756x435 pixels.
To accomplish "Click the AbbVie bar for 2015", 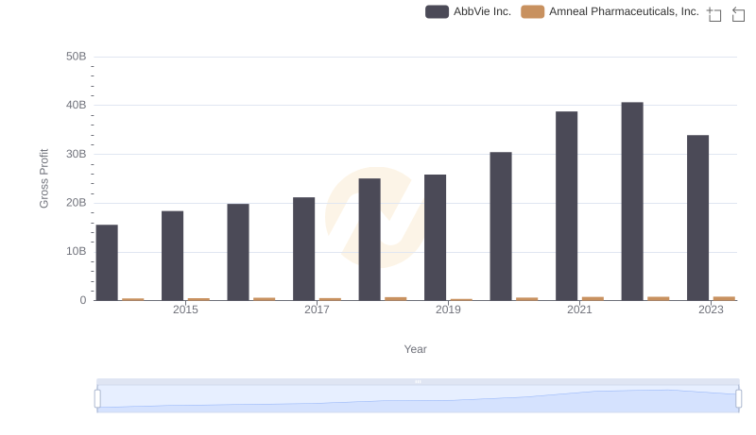I will pyautogui.click(x=173, y=256).
